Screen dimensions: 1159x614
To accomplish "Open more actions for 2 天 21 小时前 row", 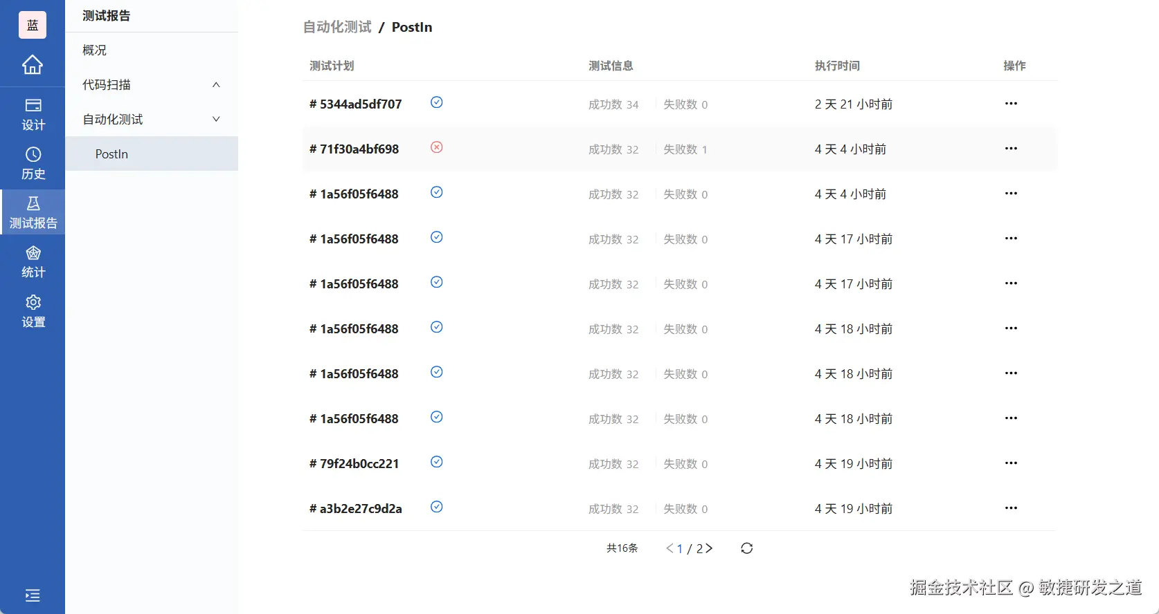I will tap(1011, 104).
